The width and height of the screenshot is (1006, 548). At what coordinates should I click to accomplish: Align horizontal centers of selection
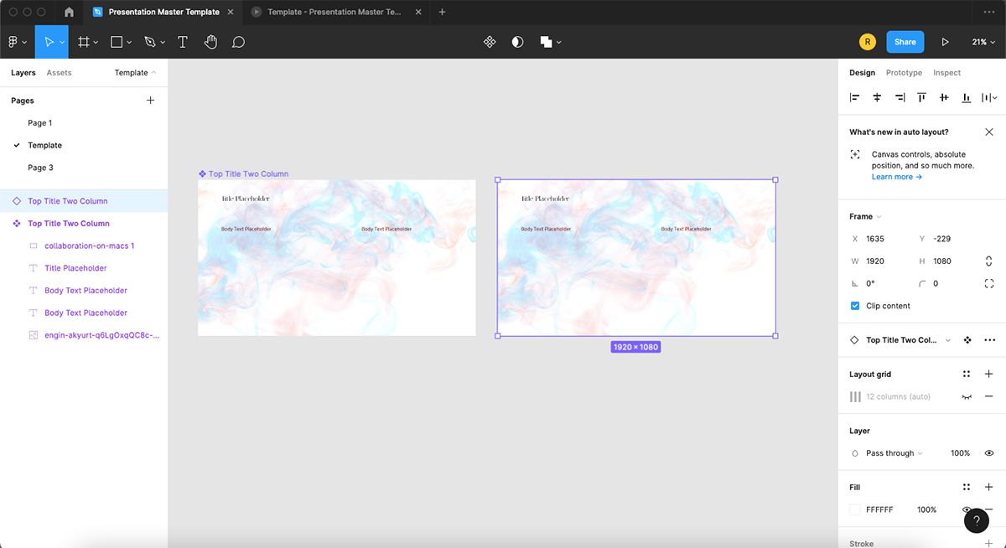click(877, 97)
